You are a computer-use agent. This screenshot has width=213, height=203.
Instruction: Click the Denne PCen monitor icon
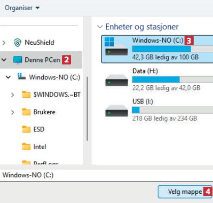click(18, 60)
